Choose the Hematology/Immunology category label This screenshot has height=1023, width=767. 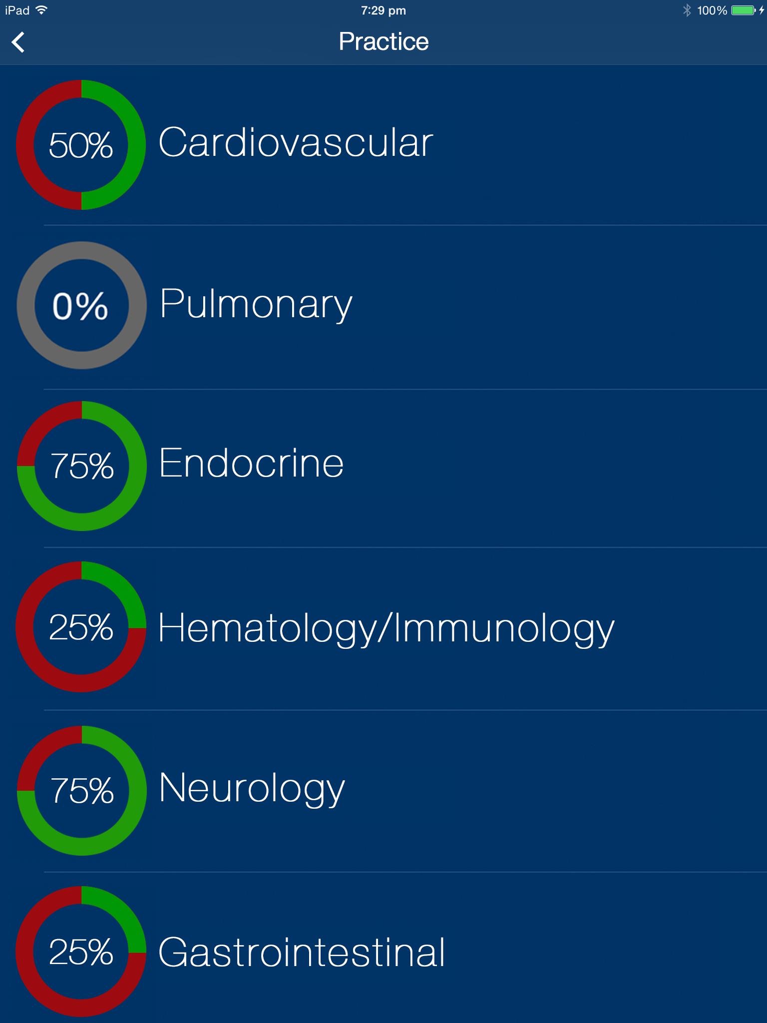(386, 628)
